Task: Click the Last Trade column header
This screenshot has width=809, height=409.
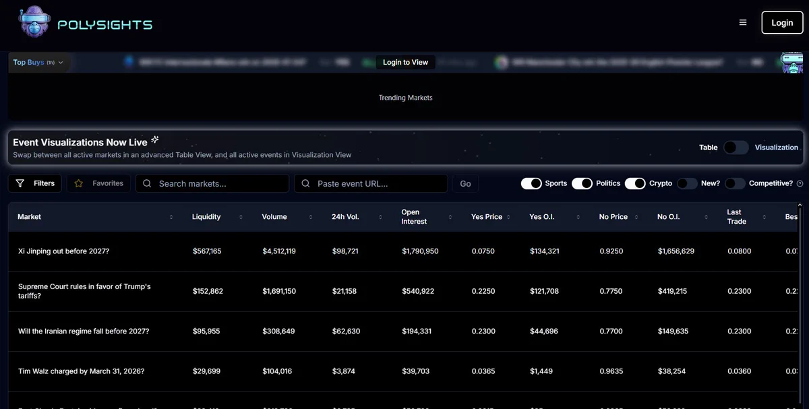Action: (x=737, y=217)
